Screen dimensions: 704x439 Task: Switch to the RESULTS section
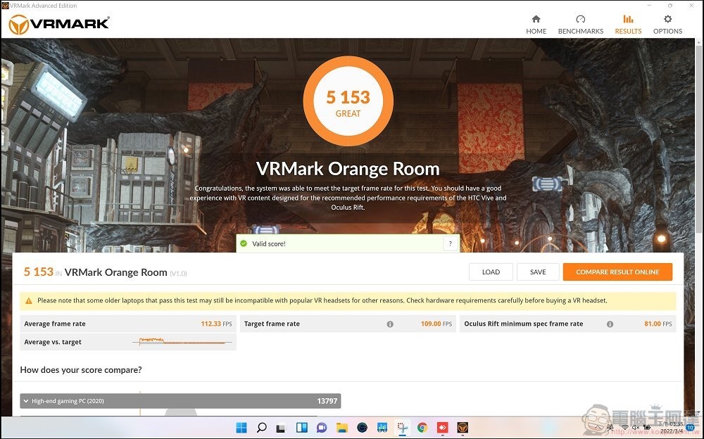point(628,24)
